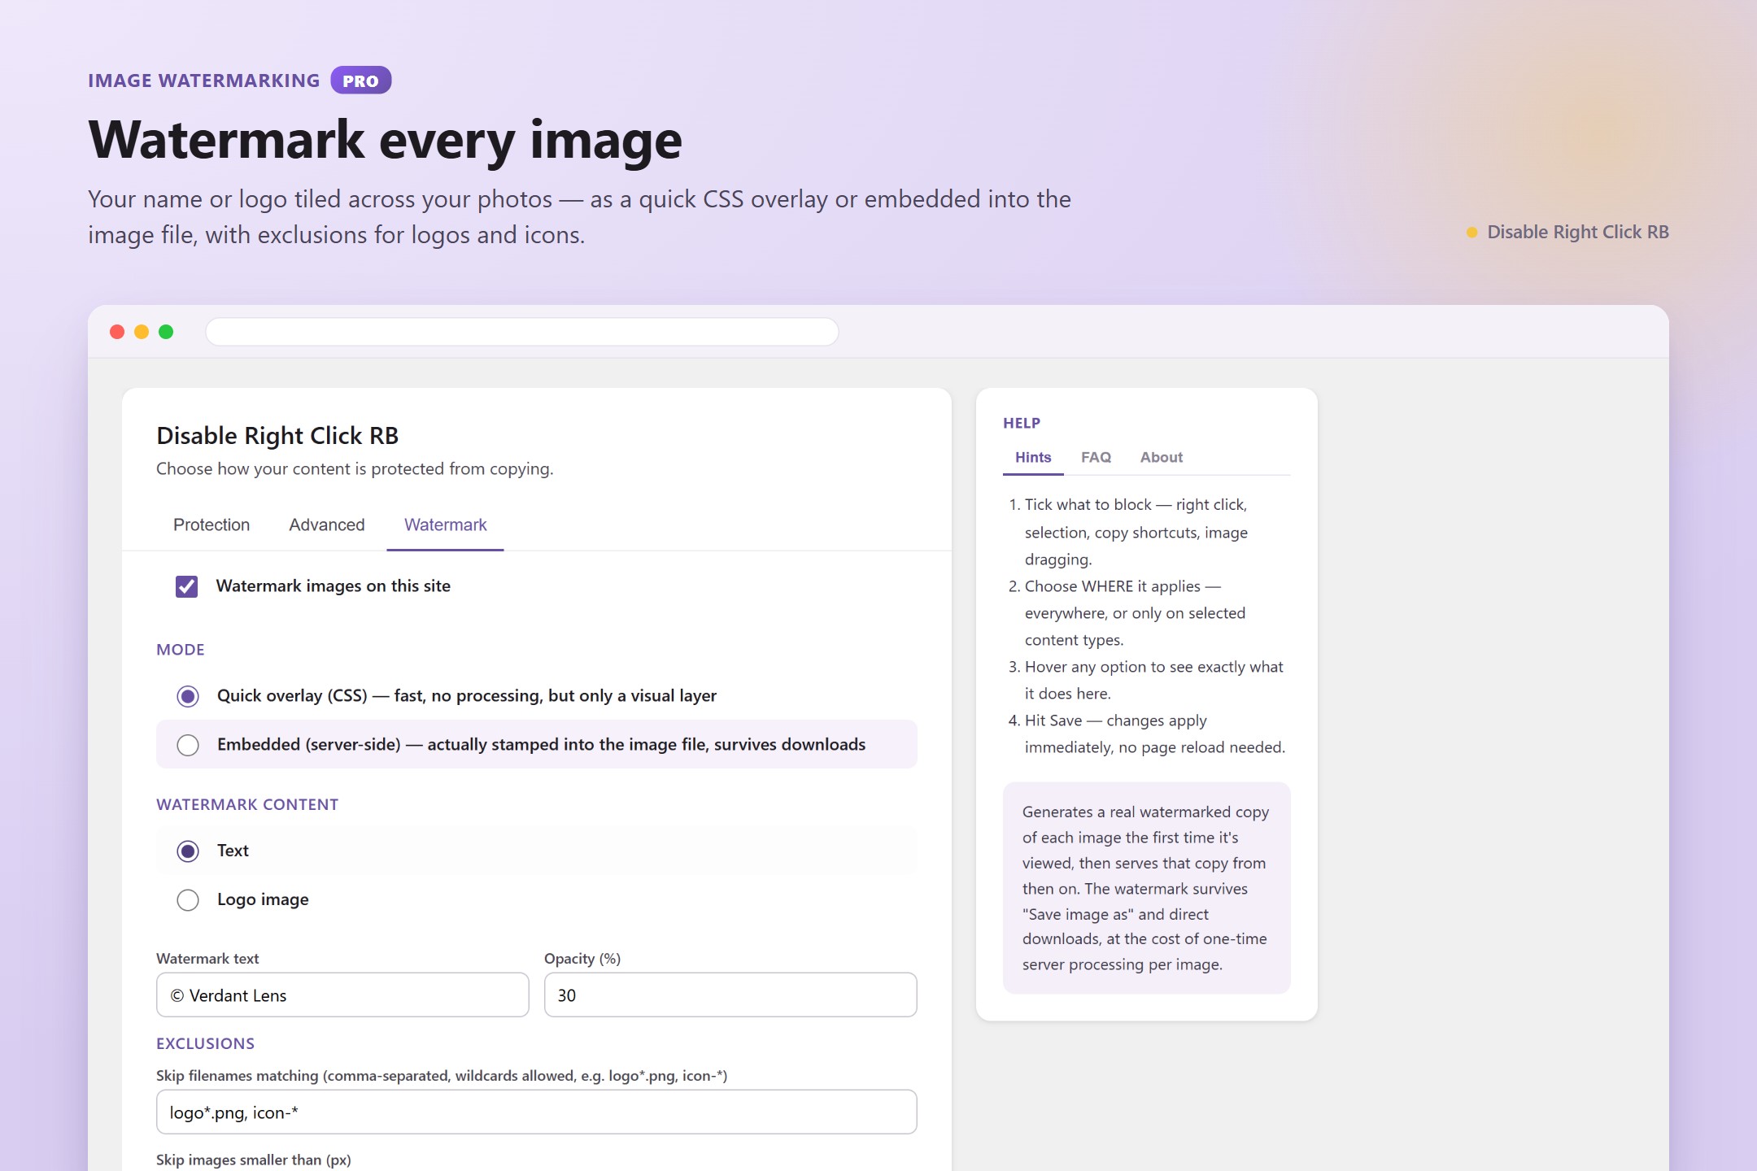This screenshot has width=1757, height=1171.
Task: Open the Protection tab
Action: (211, 525)
